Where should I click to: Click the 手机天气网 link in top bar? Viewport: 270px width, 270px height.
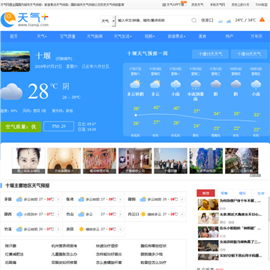pyautogui.click(x=217, y=4)
